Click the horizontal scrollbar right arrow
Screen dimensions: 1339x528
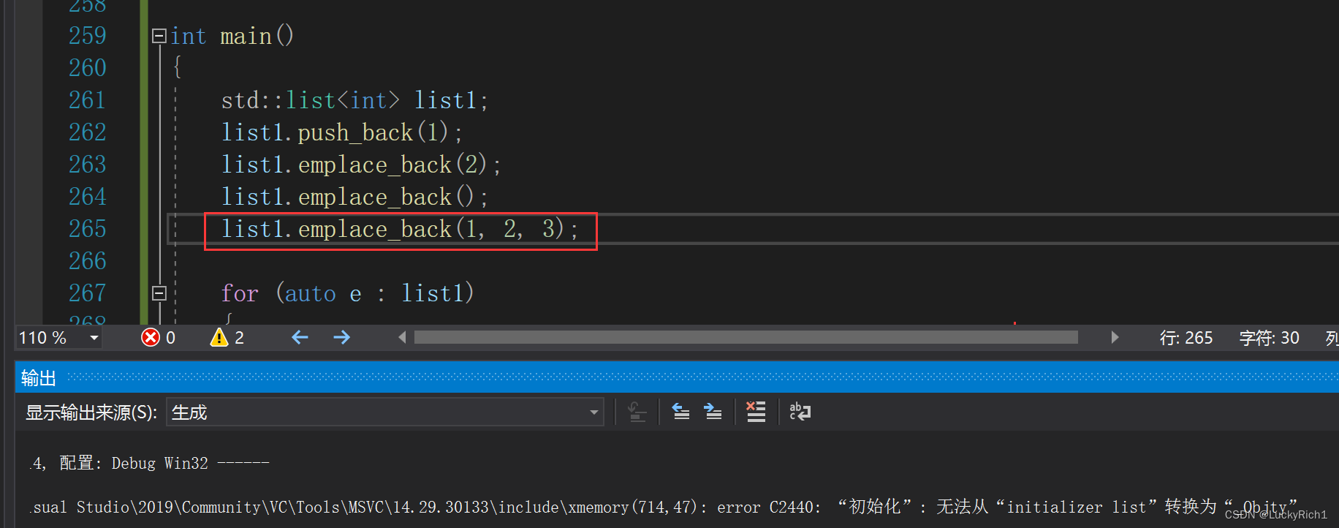pyautogui.click(x=1115, y=337)
